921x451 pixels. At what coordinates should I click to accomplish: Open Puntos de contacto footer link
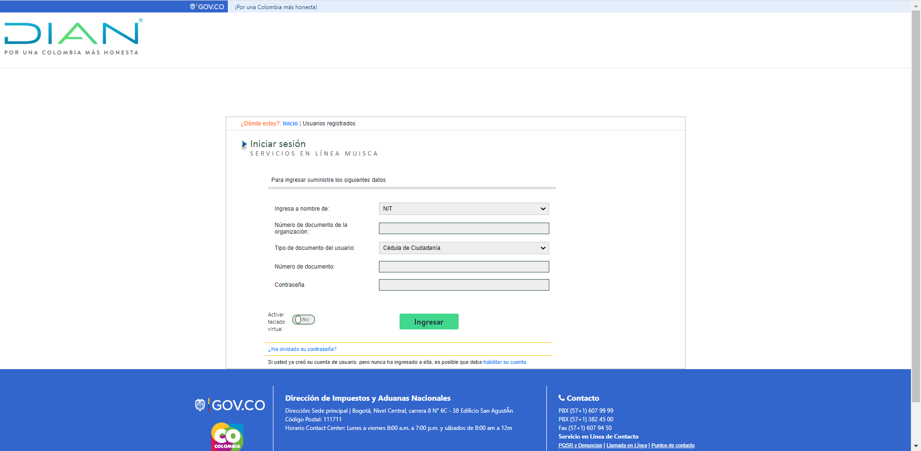pos(673,446)
